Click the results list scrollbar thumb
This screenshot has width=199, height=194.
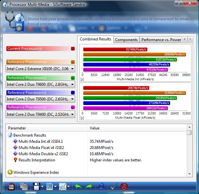(x=190, y=133)
